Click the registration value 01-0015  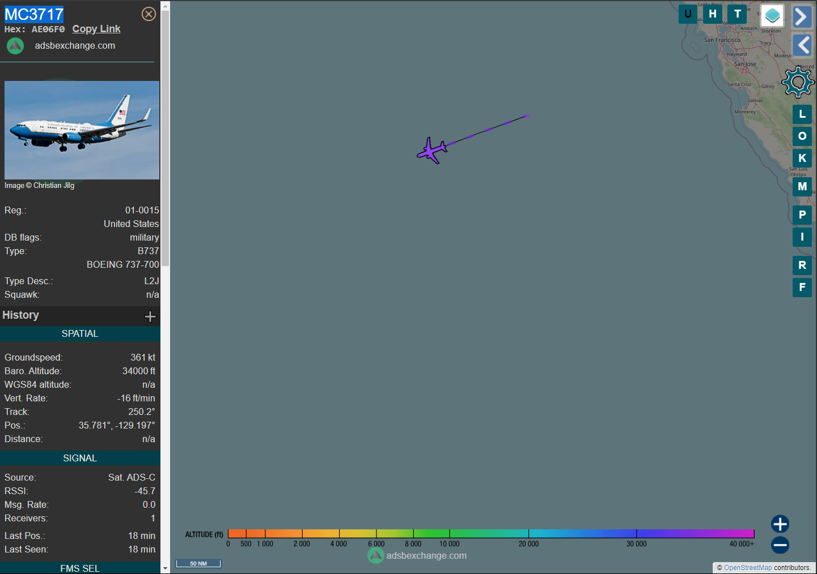click(x=142, y=211)
